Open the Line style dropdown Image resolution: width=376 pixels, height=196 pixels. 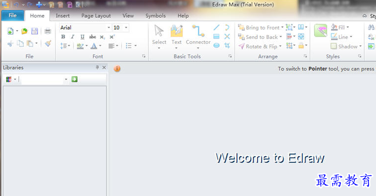point(341,37)
